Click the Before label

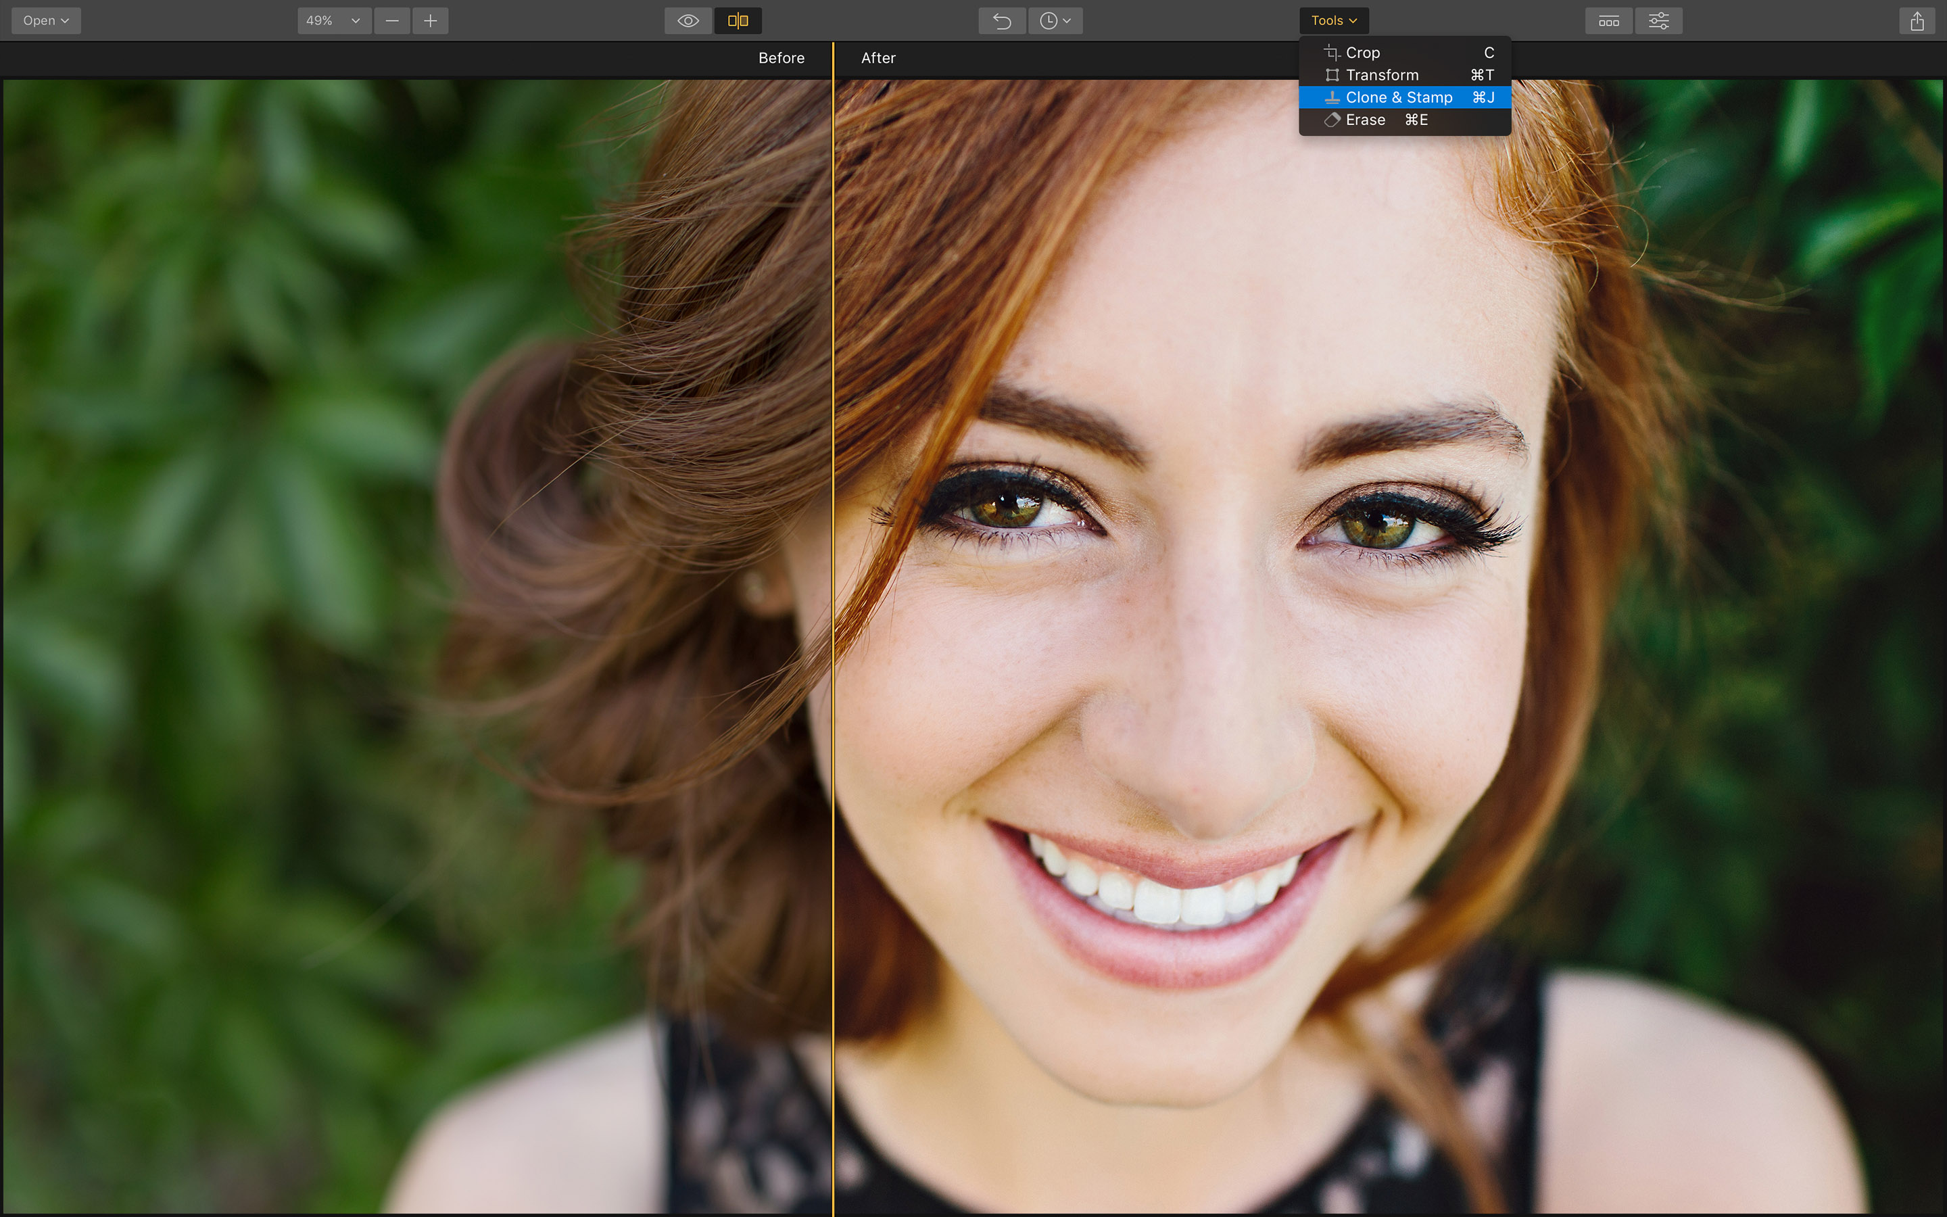[x=782, y=58]
